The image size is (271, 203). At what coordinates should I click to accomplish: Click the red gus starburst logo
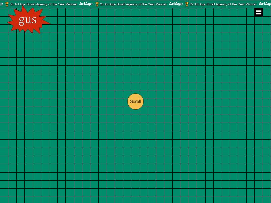(29, 20)
